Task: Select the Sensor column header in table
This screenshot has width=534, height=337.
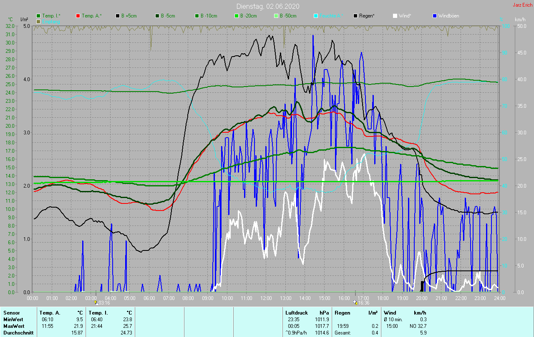Action: 11,312
